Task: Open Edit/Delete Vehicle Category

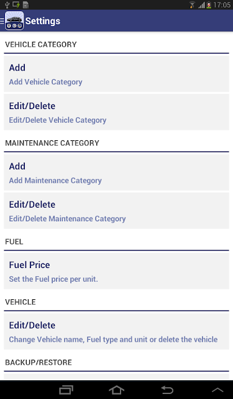Action: coord(116,112)
